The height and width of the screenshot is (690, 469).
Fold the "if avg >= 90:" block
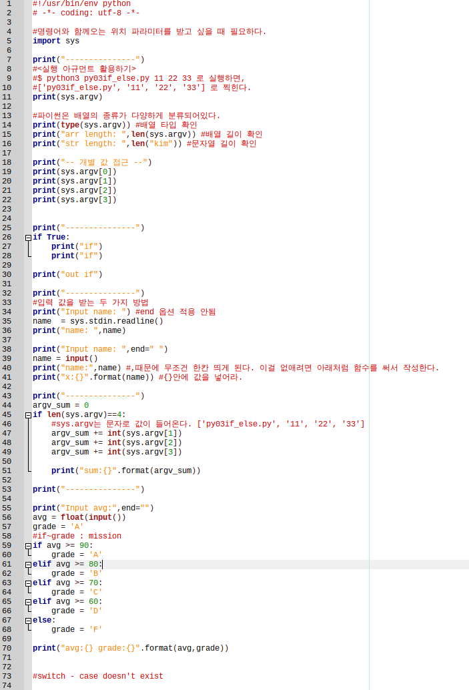(28, 546)
